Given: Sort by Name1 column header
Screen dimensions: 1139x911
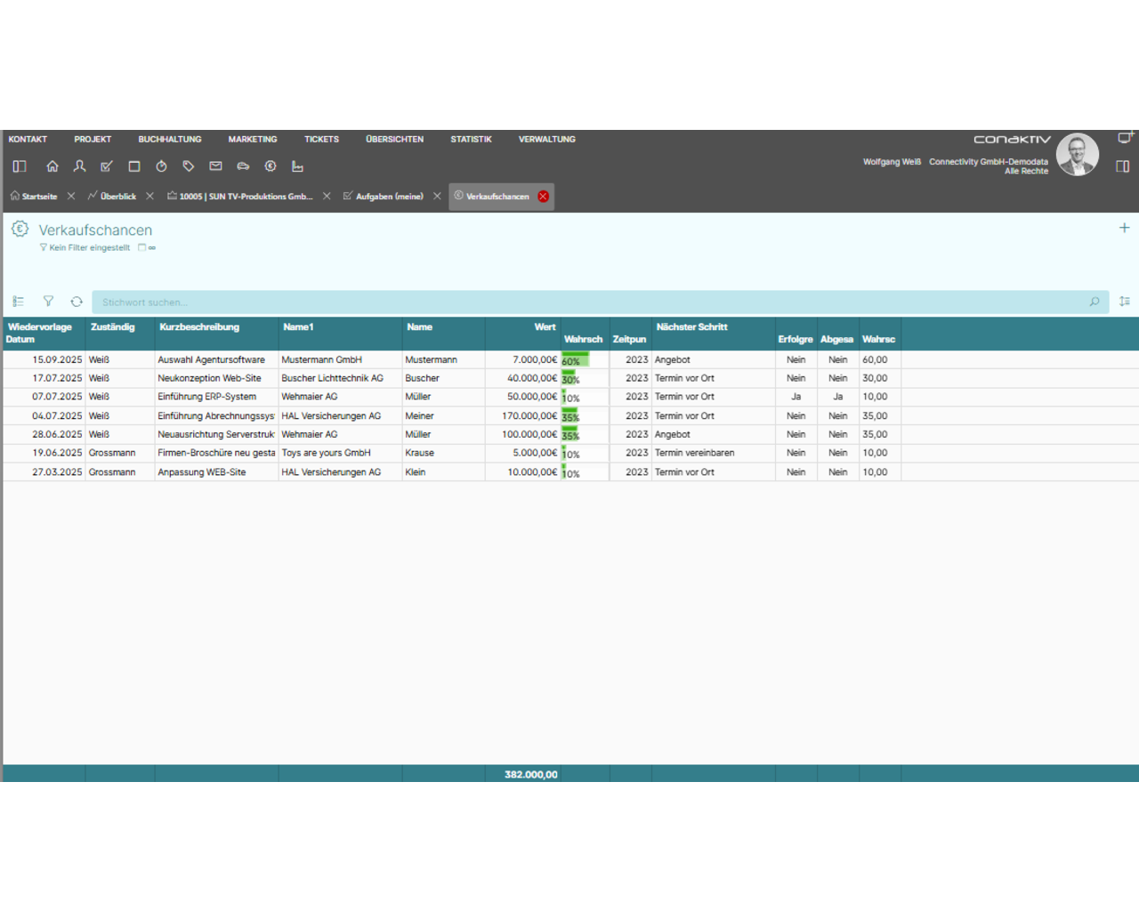Looking at the screenshot, I should click(340, 334).
